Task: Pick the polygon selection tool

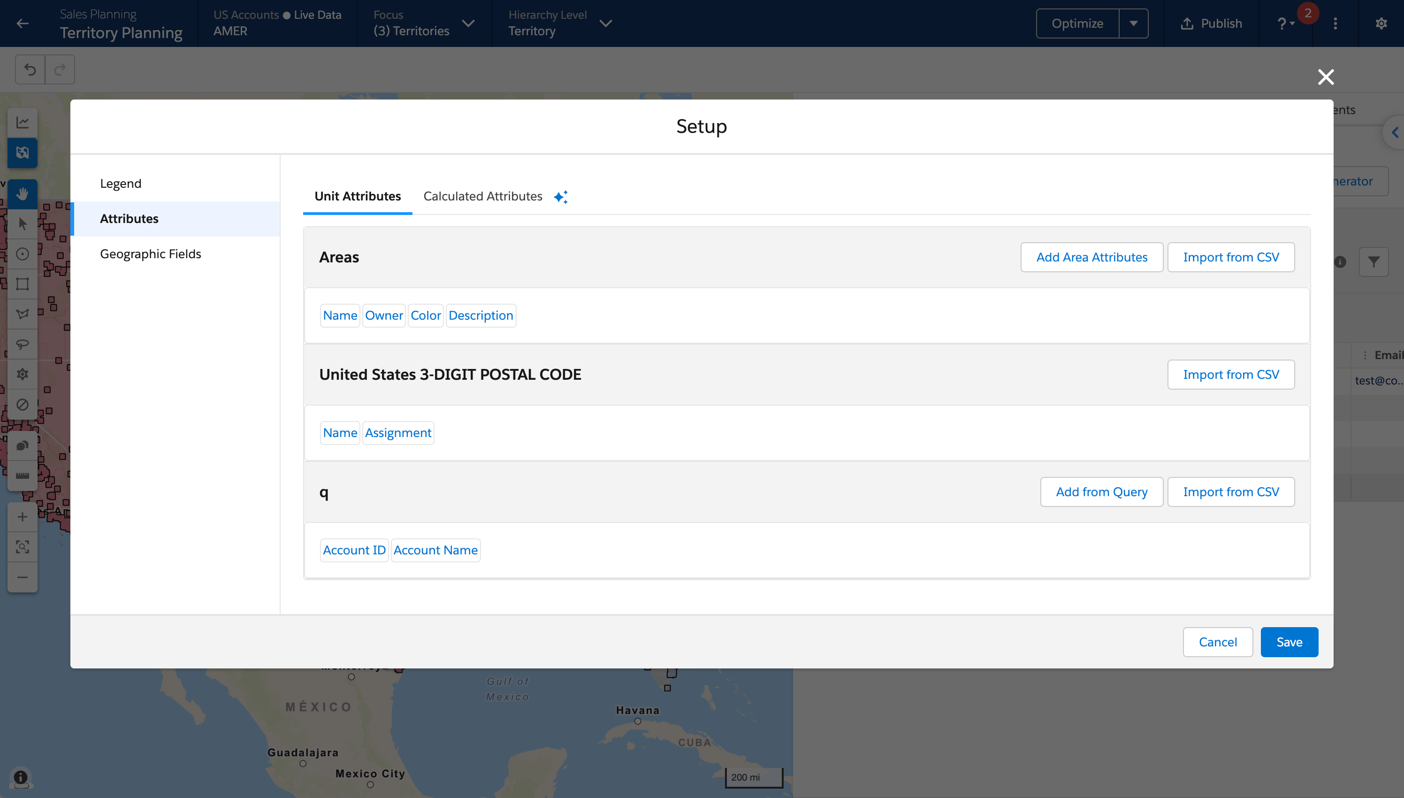Action: (23, 314)
